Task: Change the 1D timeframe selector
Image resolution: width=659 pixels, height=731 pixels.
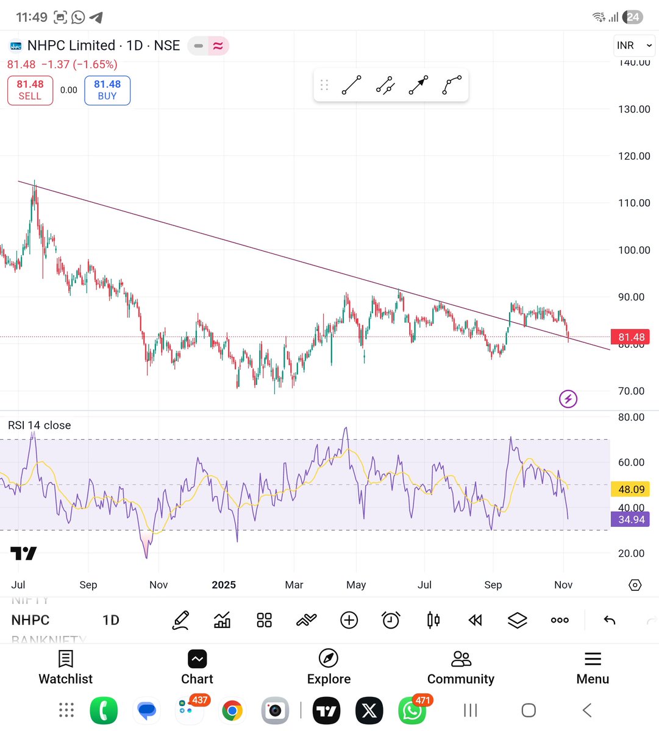Action: coord(110,620)
